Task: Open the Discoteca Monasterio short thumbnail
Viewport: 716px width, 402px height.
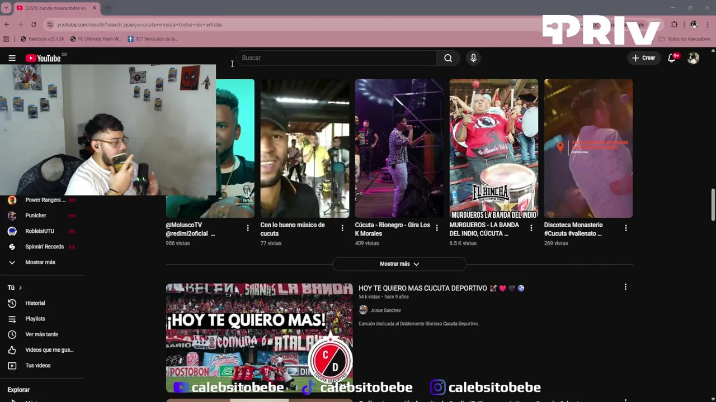Action: tap(588, 149)
